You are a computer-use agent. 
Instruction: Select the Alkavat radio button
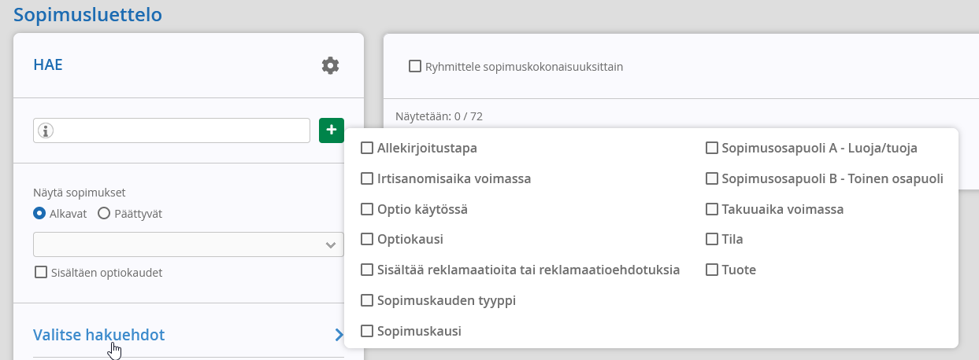[39, 213]
